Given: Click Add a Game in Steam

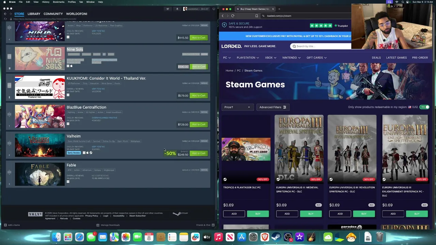Looking at the screenshot, I should point(12,225).
